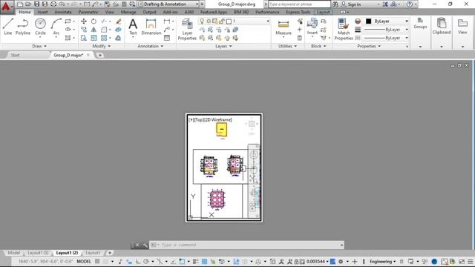The height and width of the screenshot is (267, 475).
Task: Expand the Utilities panel
Action: (x=287, y=46)
